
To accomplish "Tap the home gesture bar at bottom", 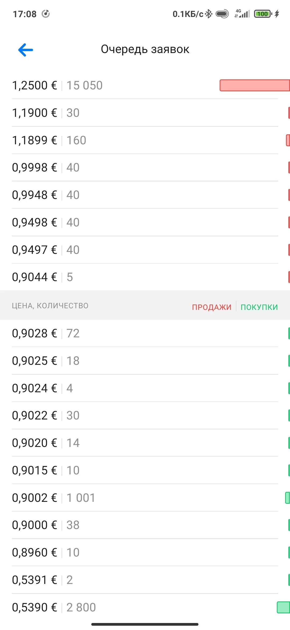I will point(145,624).
